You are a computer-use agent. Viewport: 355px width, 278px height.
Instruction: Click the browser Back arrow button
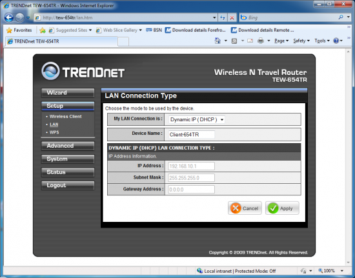click(9, 17)
